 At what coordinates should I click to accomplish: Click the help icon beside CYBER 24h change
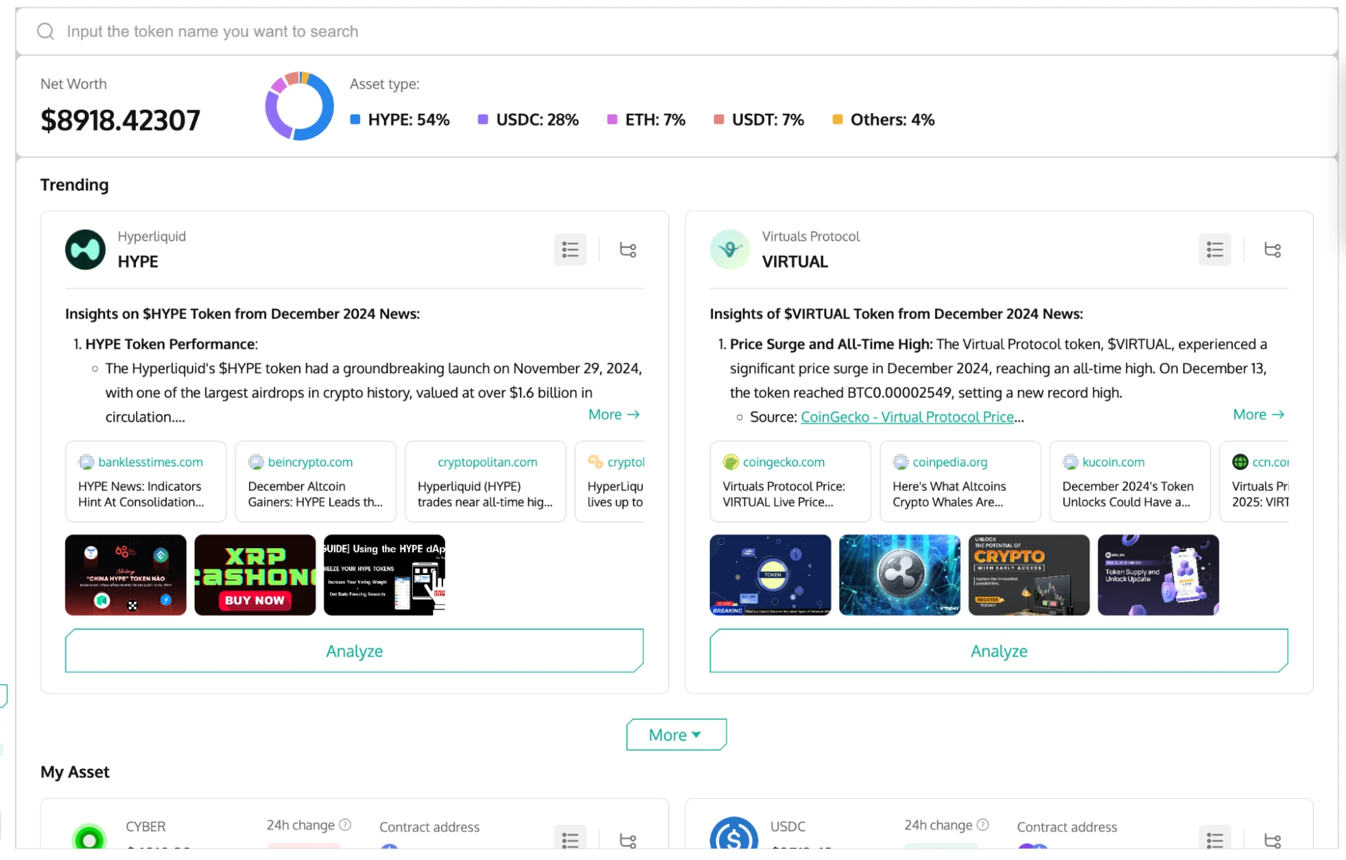345,824
